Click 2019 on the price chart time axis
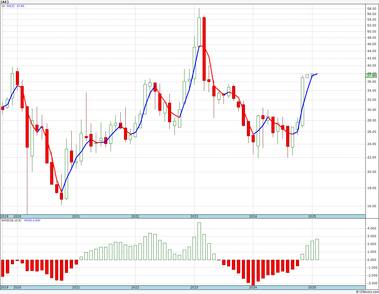 pos(4,216)
